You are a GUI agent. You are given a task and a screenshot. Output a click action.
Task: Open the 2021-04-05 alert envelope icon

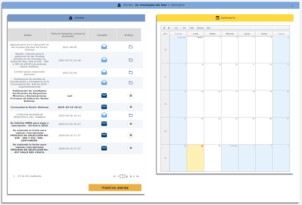104,47
